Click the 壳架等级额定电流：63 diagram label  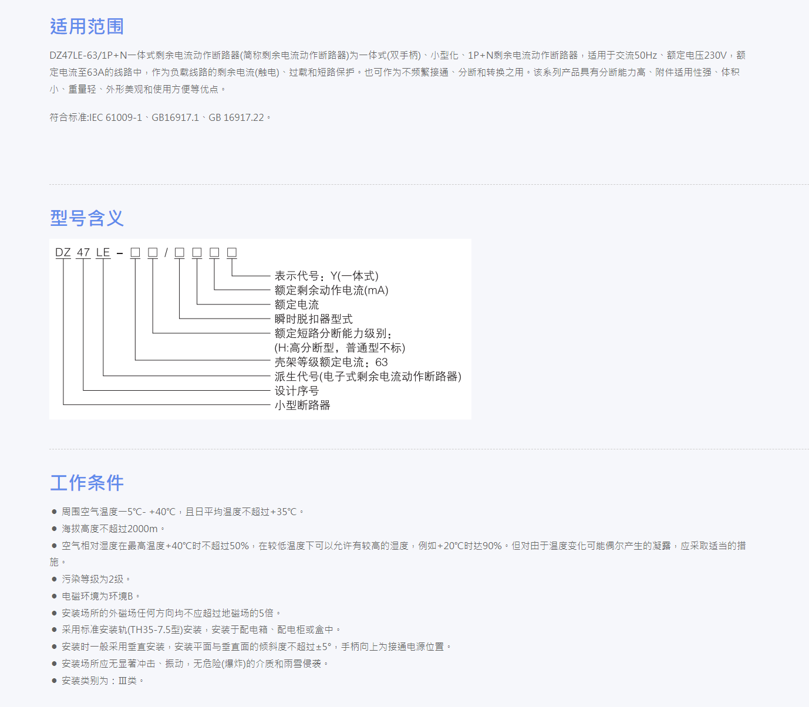click(331, 362)
